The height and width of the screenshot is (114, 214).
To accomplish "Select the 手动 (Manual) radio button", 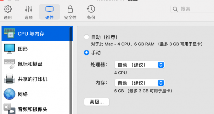I will [87, 53].
